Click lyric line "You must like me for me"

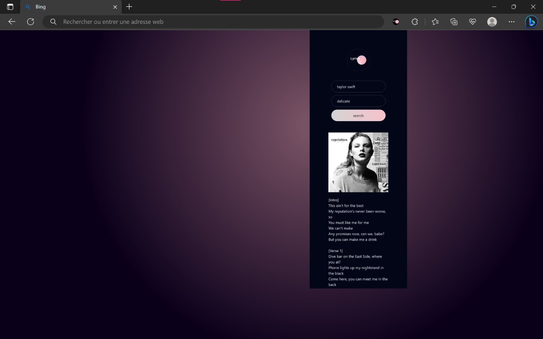[348, 222]
